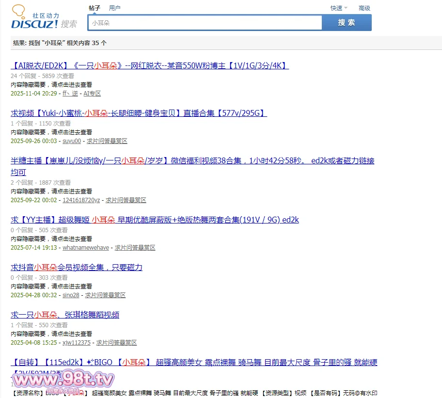The height and width of the screenshot is (398, 442).
Task: Open the 高级 advanced search link
Action: click(364, 8)
